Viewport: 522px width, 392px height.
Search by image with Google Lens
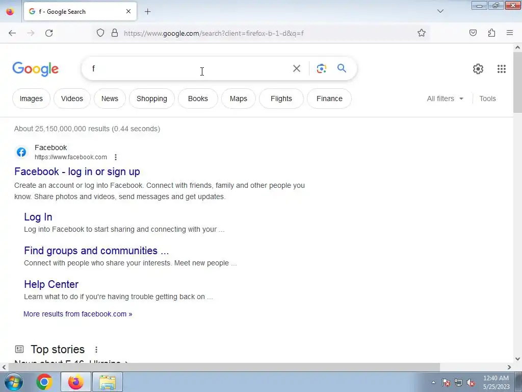click(x=321, y=68)
